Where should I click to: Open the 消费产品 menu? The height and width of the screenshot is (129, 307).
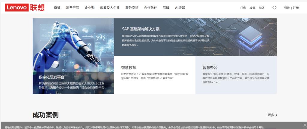[x=73, y=8]
